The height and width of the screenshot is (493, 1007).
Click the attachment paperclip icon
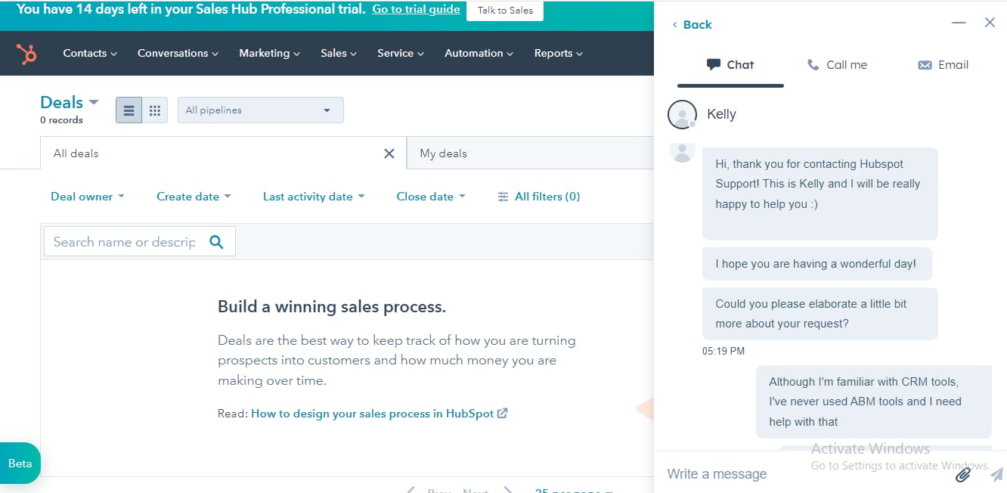click(962, 474)
